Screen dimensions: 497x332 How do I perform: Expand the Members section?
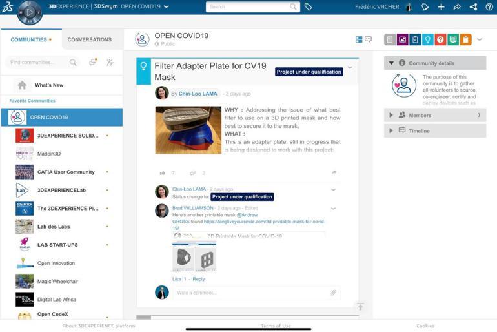pos(391,115)
